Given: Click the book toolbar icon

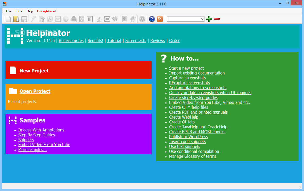Looking at the screenshot, I should tap(115, 19).
